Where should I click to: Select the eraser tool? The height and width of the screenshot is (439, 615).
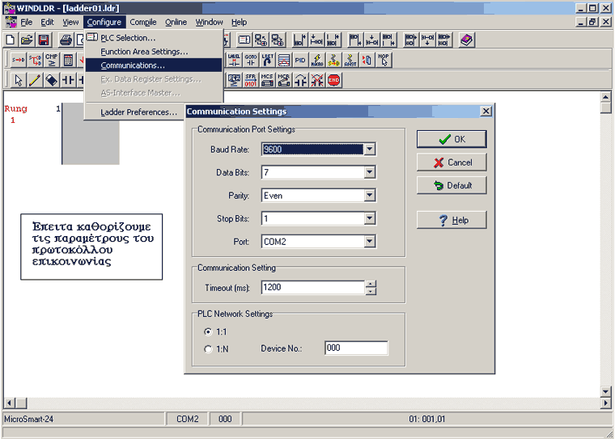(x=51, y=80)
